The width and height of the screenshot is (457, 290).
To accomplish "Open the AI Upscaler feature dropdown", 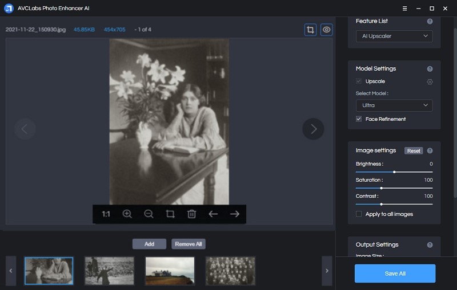I will (394, 36).
